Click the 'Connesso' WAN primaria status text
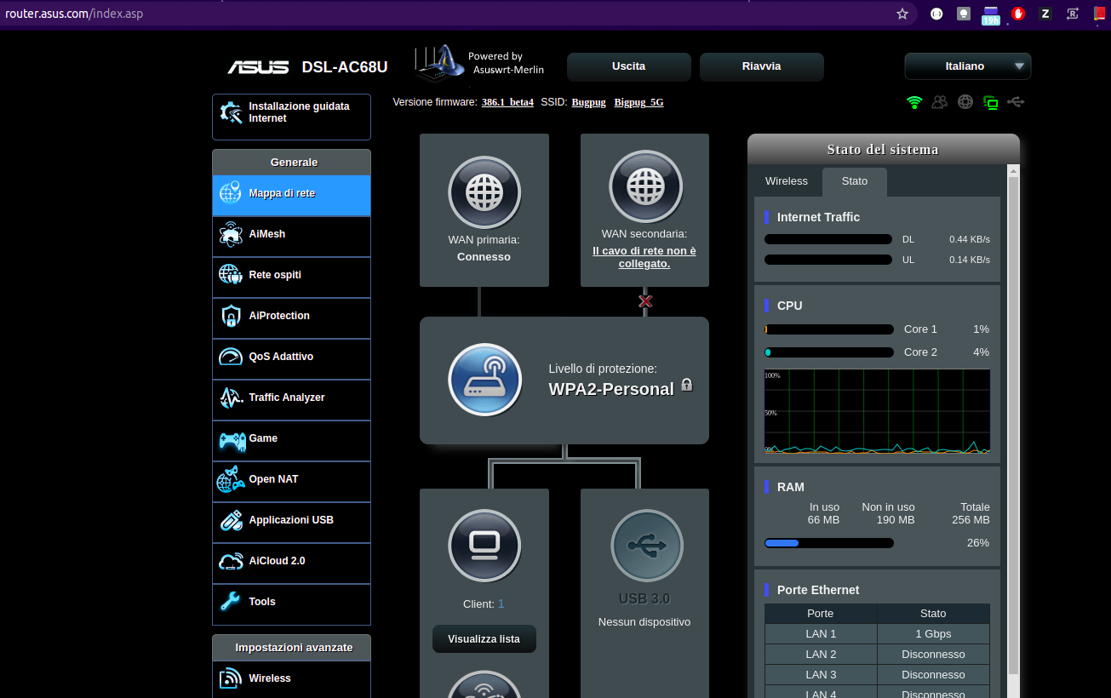The image size is (1111, 698). 484,257
